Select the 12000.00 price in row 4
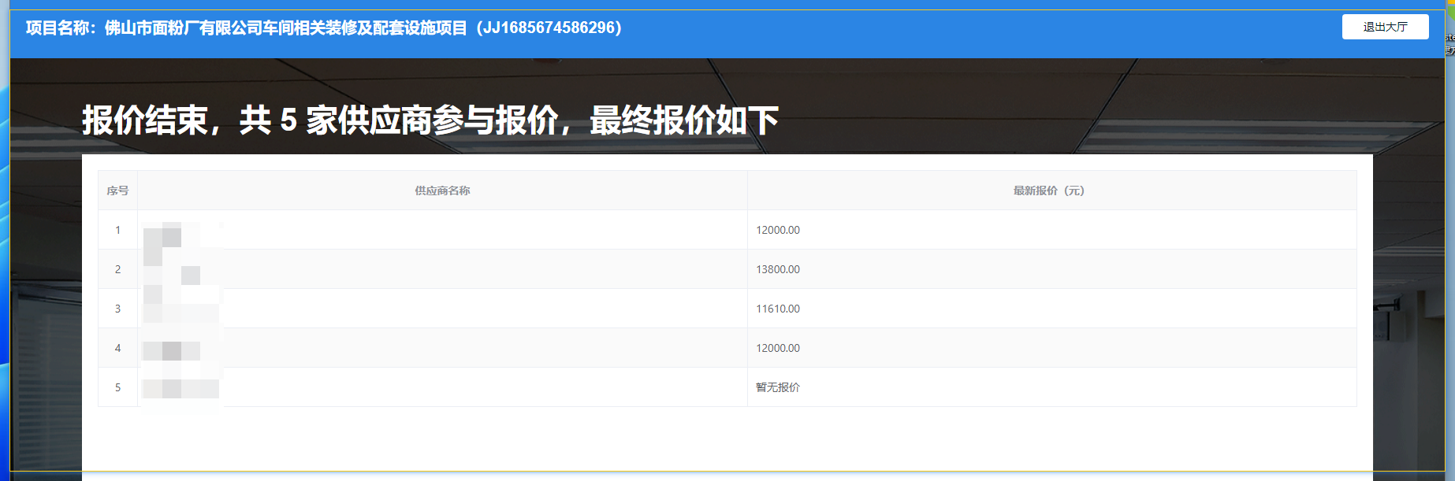Screen dimensions: 1455x481 pyautogui.click(x=778, y=348)
